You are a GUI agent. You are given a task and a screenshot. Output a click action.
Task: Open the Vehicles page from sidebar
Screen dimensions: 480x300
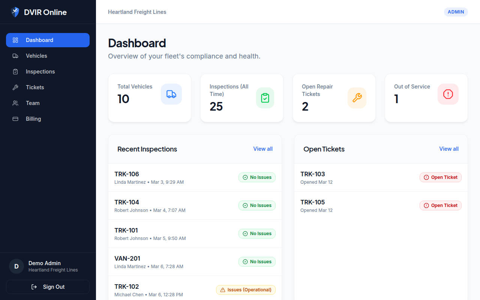[36, 56]
